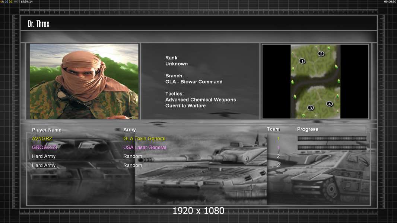Click the Tactics: label

click(x=175, y=94)
